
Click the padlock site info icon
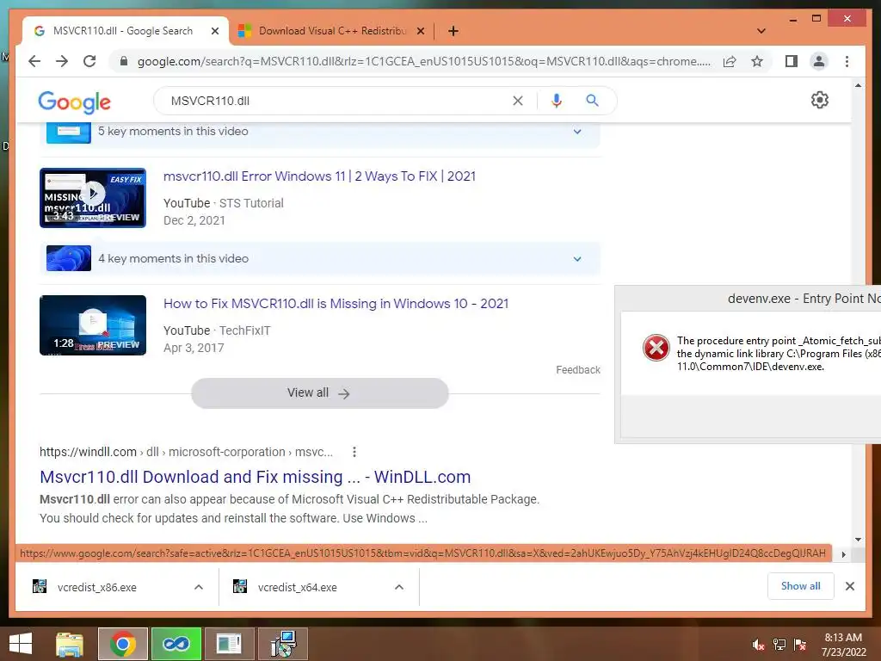tap(124, 61)
